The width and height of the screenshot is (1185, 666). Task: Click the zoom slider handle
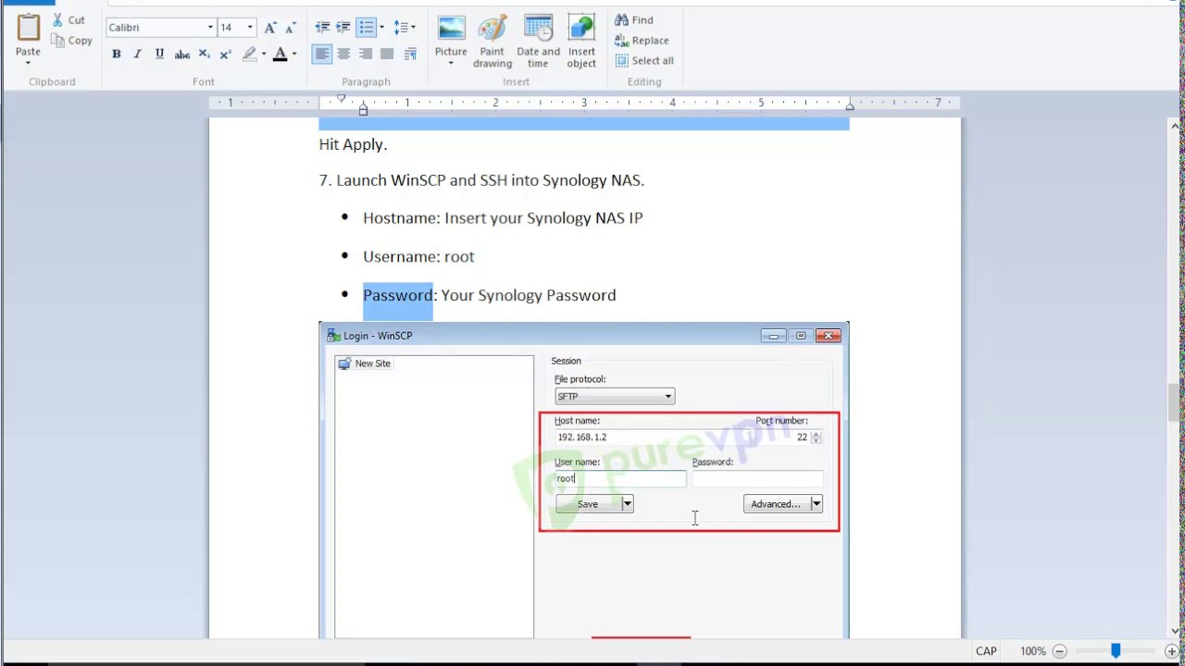click(1116, 651)
